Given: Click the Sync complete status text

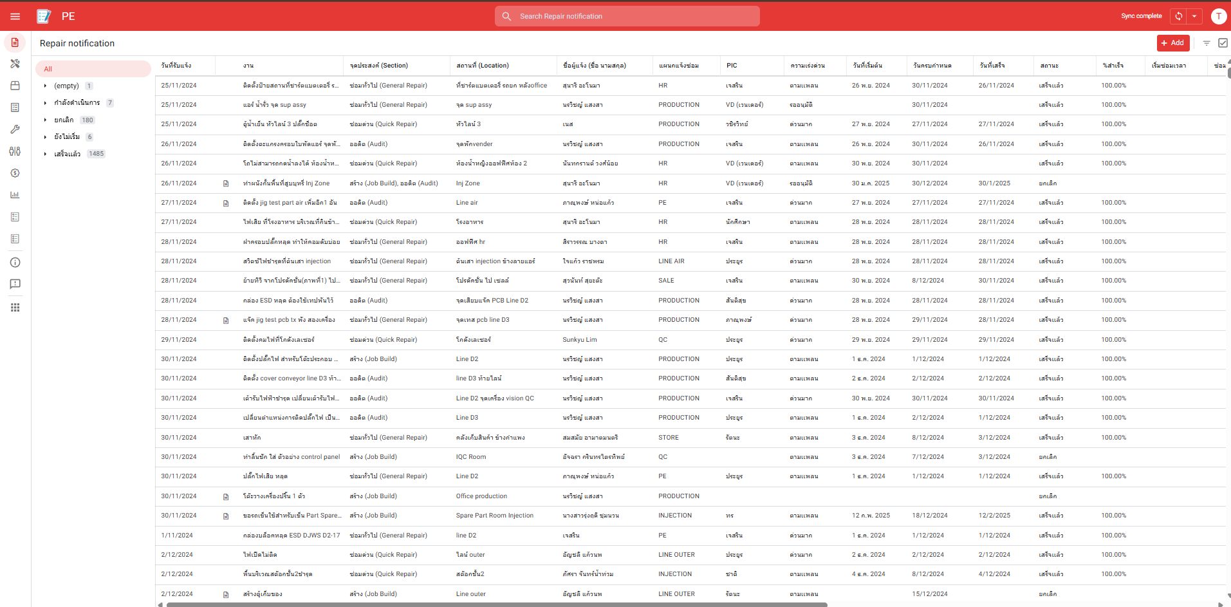Looking at the screenshot, I should (x=1142, y=16).
